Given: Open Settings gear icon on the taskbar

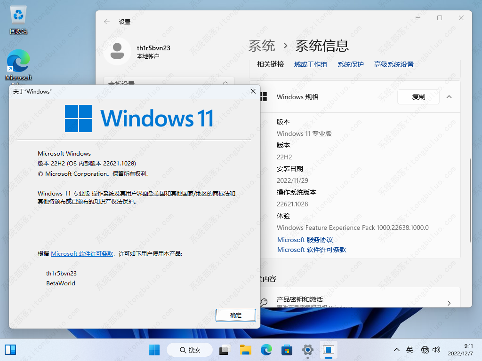Looking at the screenshot, I should [x=307, y=350].
